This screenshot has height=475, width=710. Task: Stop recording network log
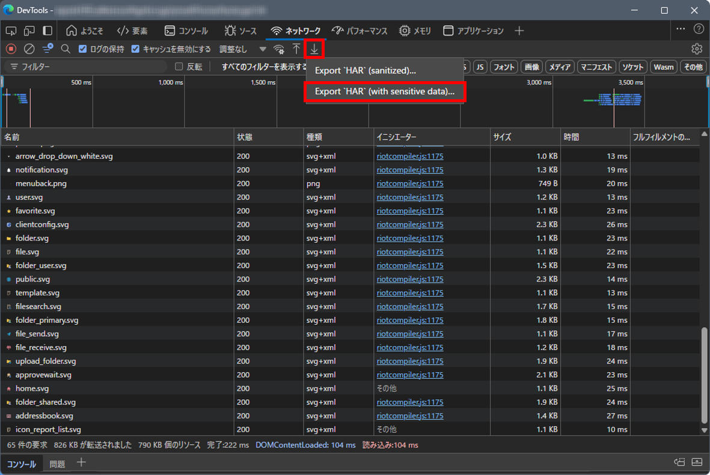click(x=11, y=49)
